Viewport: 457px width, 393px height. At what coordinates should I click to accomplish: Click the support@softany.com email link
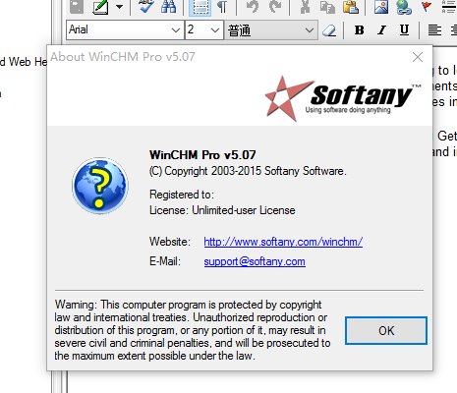point(255,261)
